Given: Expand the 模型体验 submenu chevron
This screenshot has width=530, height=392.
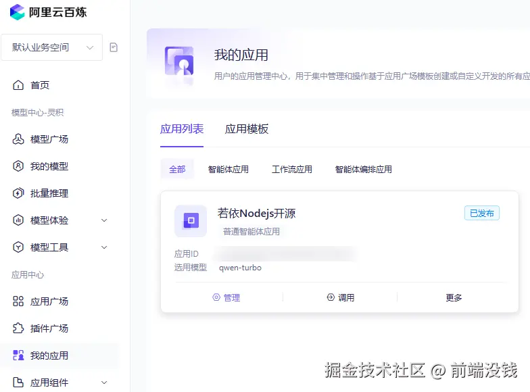Looking at the screenshot, I should (x=104, y=220).
